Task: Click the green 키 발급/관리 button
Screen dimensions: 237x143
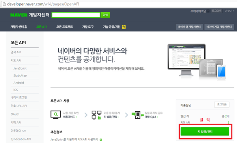Action: point(205,132)
